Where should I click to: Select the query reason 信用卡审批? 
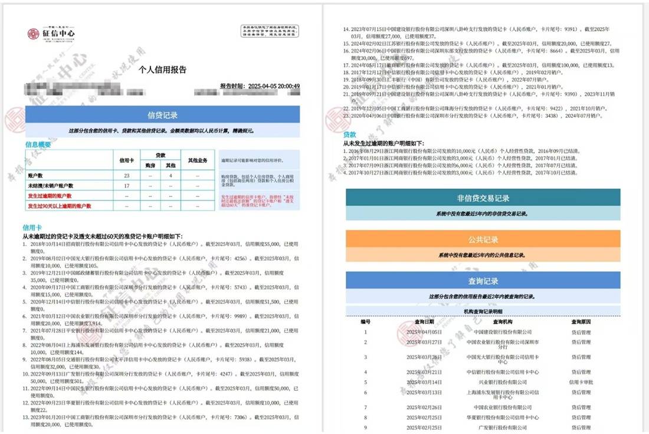pos(581,382)
